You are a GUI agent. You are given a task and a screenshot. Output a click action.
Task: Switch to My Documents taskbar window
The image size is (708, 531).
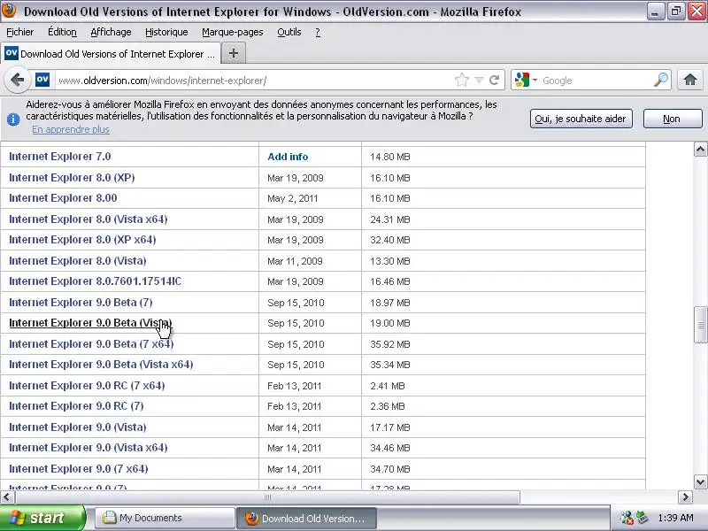point(165,518)
